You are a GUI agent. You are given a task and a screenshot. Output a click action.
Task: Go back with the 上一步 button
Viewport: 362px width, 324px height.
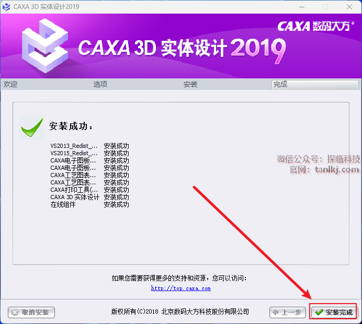(287, 312)
